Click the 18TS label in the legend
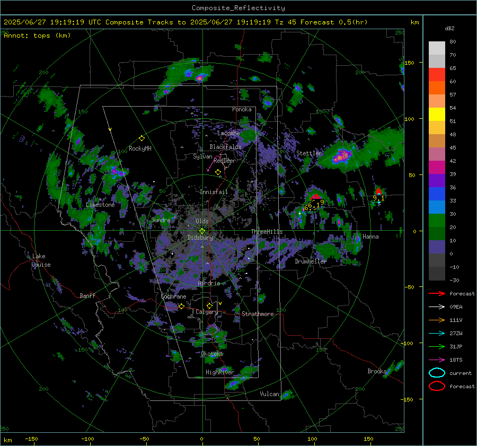This screenshot has height=446, width=477. click(456, 360)
